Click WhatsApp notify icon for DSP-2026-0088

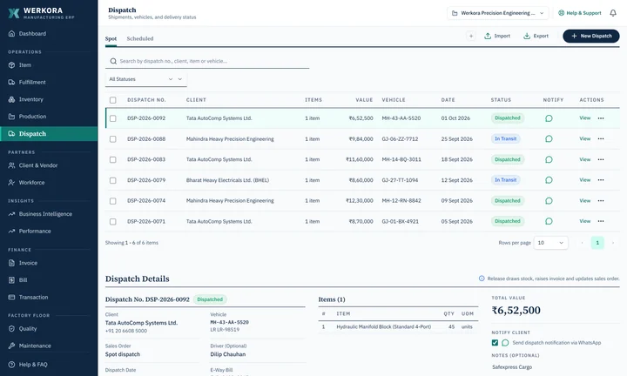click(549, 138)
